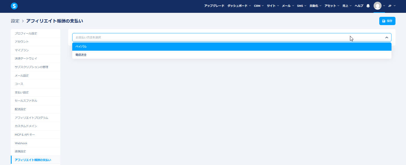Expand the 売上 menu
This screenshot has height=165, width=406.
point(347,6)
